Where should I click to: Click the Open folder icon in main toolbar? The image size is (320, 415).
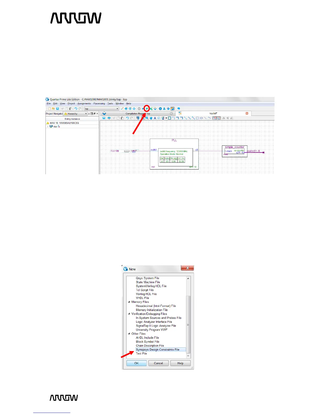pyautogui.click(x=53, y=109)
